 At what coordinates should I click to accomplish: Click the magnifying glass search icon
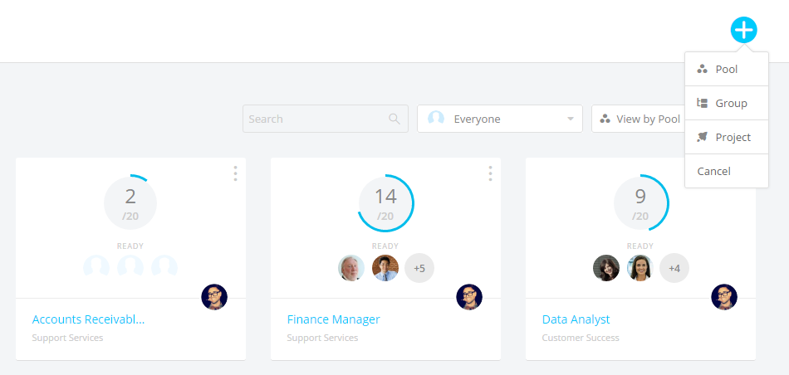click(x=394, y=119)
